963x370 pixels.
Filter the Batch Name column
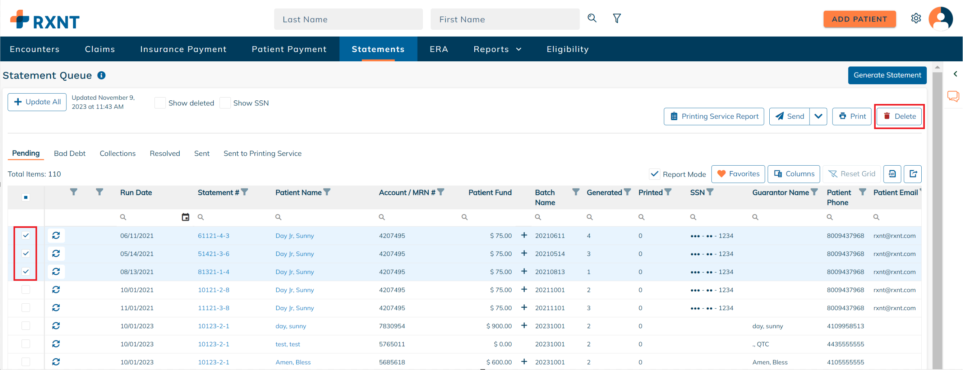click(576, 192)
